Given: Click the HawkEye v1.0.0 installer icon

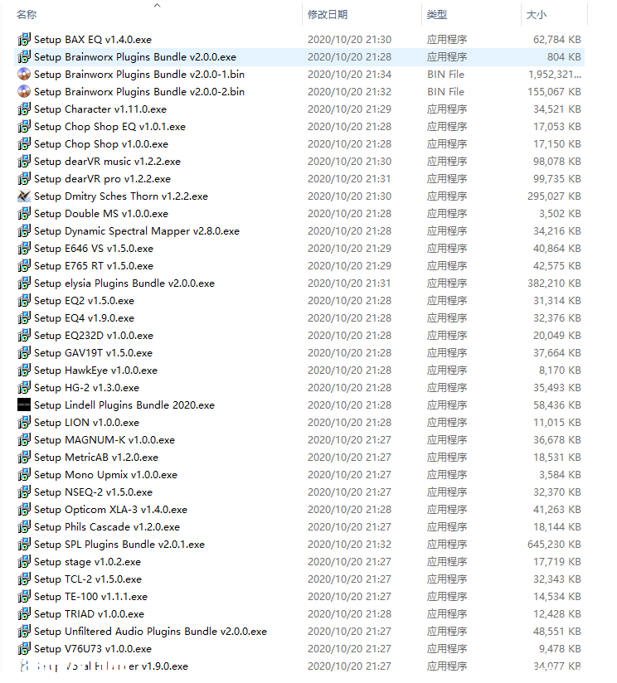Looking at the screenshot, I should (x=24, y=371).
